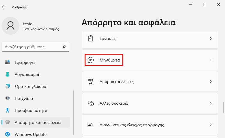Screen dimensions: 225x138
Task: Click the Windows Update sync icon
Action: tap(7, 134)
